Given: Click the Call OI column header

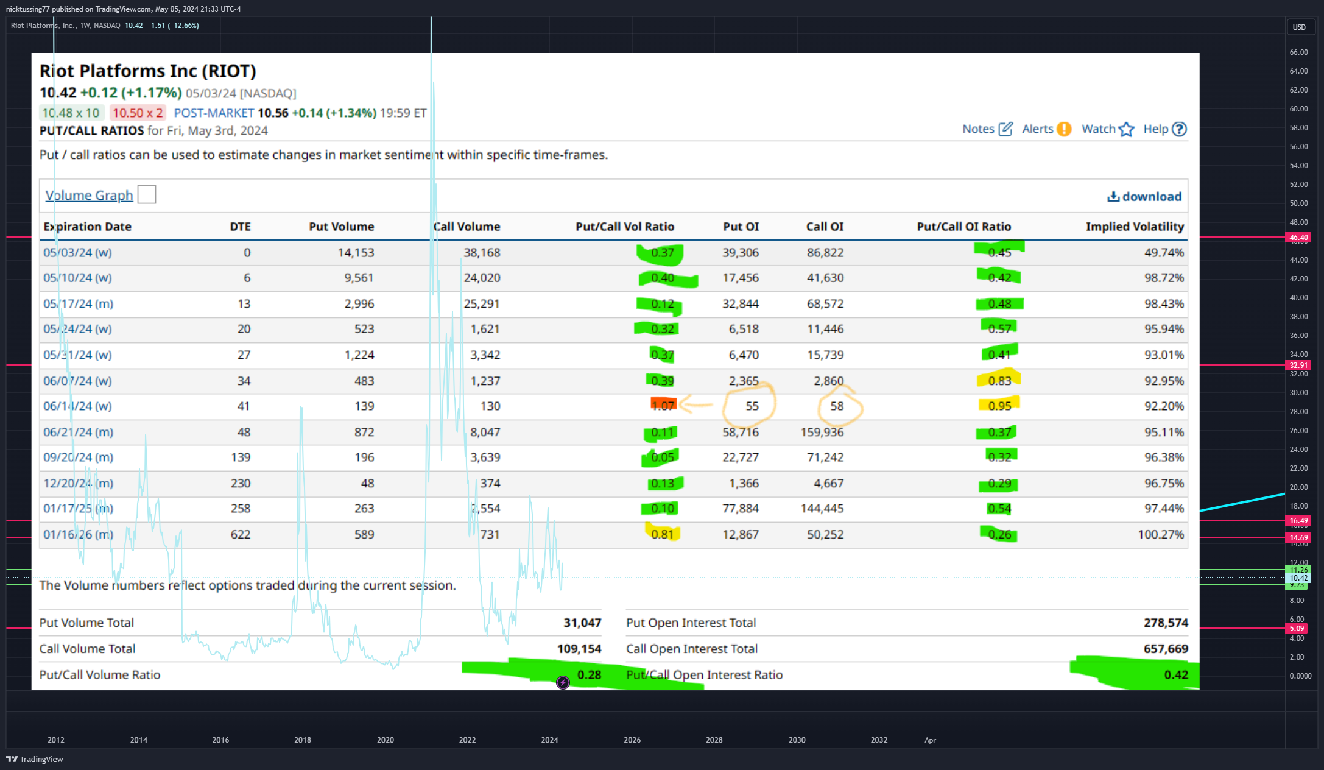Looking at the screenshot, I should pos(825,227).
